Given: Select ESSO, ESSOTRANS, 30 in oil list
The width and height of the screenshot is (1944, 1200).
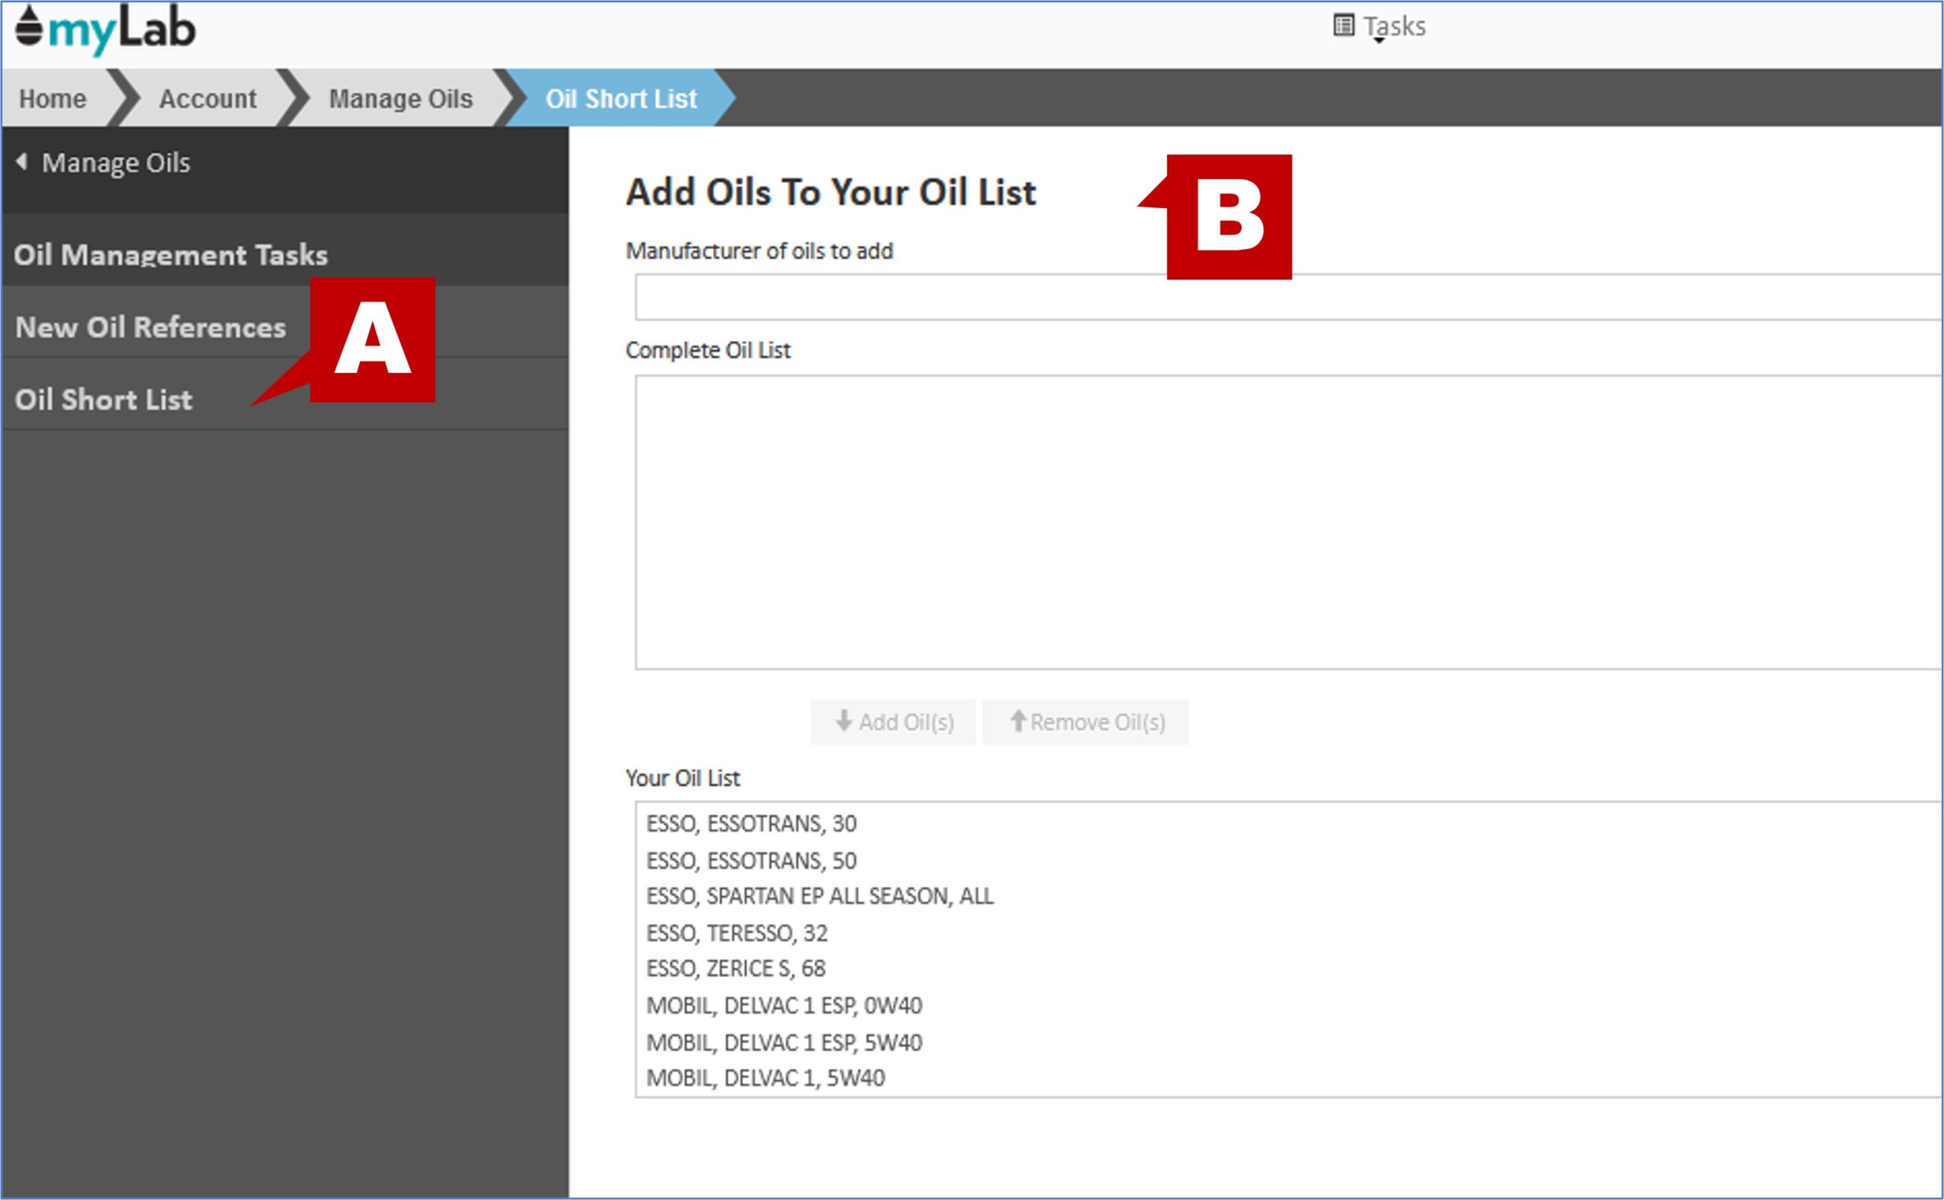Looking at the screenshot, I should (x=750, y=824).
